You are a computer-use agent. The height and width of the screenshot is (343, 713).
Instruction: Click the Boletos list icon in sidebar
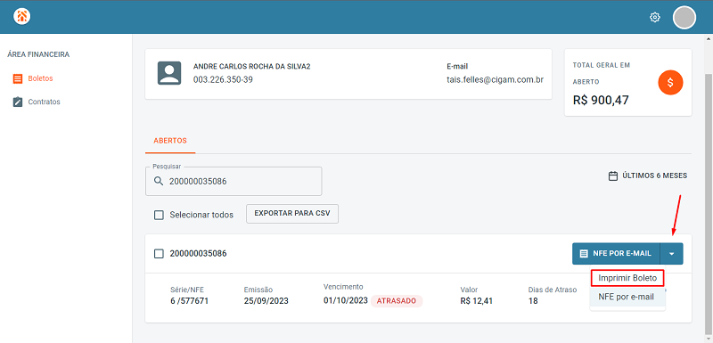point(18,78)
